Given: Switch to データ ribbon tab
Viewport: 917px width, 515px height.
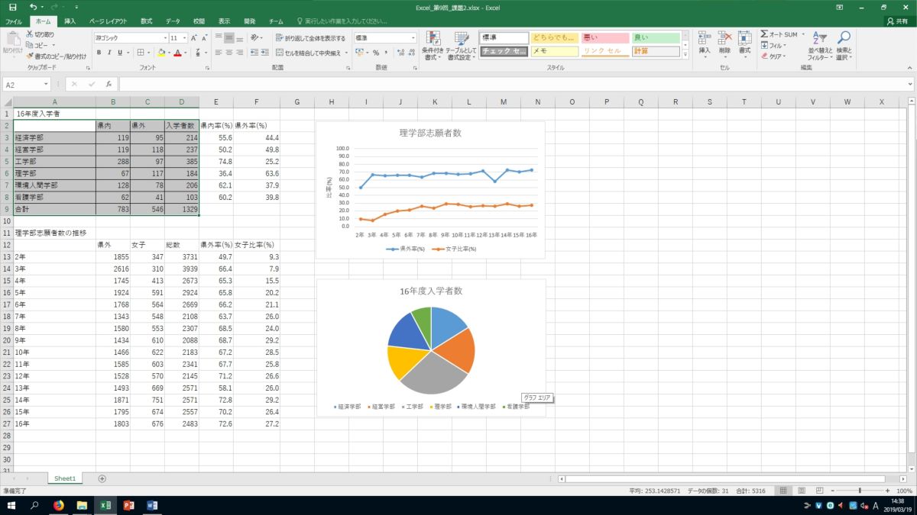Looking at the screenshot, I should click(173, 22).
